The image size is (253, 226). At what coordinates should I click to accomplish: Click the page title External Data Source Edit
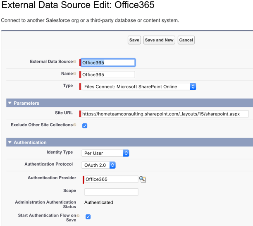78,5
